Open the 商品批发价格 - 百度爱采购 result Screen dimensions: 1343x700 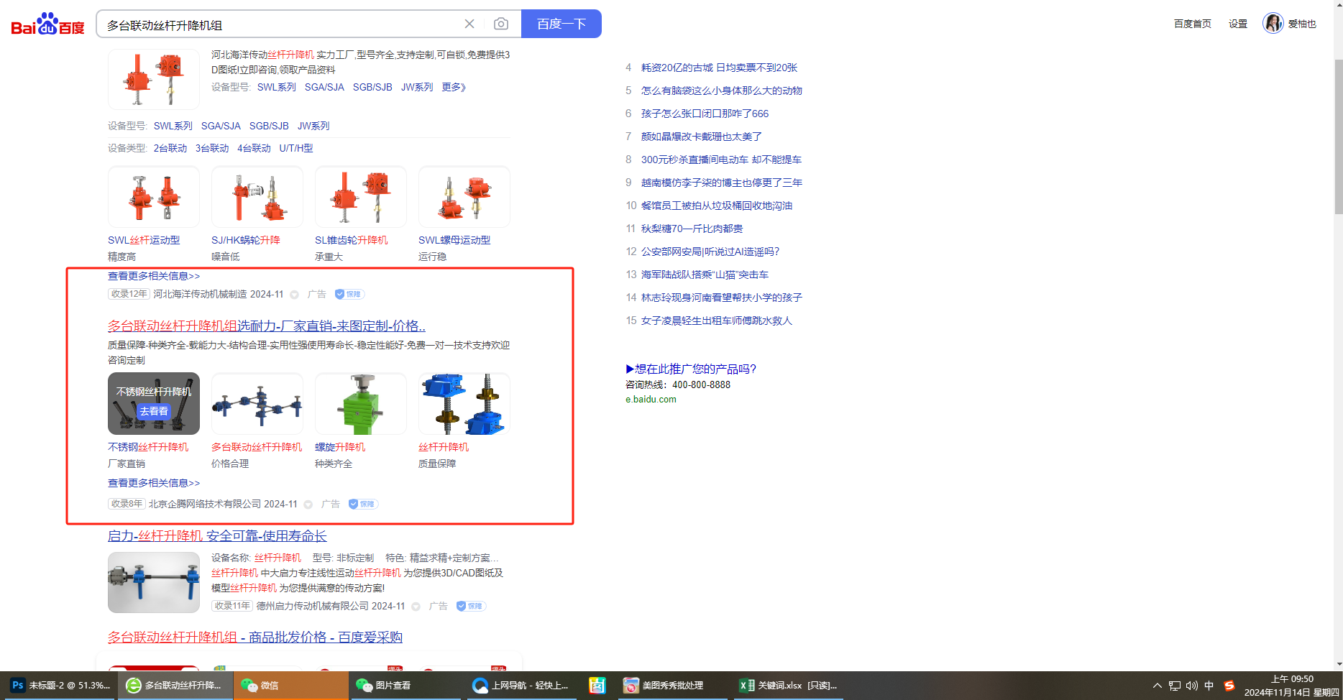pyautogui.click(x=255, y=637)
